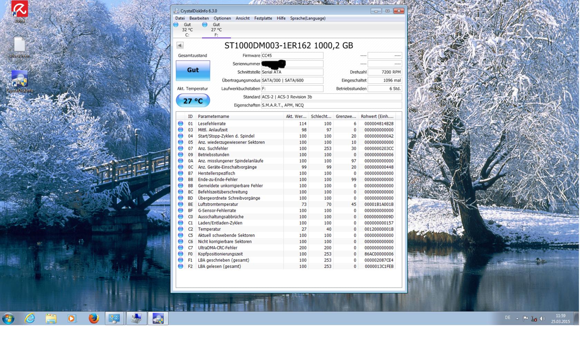The width and height of the screenshot is (580, 362).
Task: Open the Hilfe menu
Action: click(281, 18)
